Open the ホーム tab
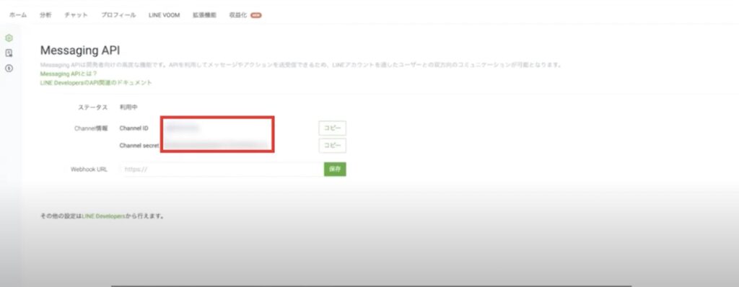Image resolution: width=739 pixels, height=287 pixels. tap(18, 15)
